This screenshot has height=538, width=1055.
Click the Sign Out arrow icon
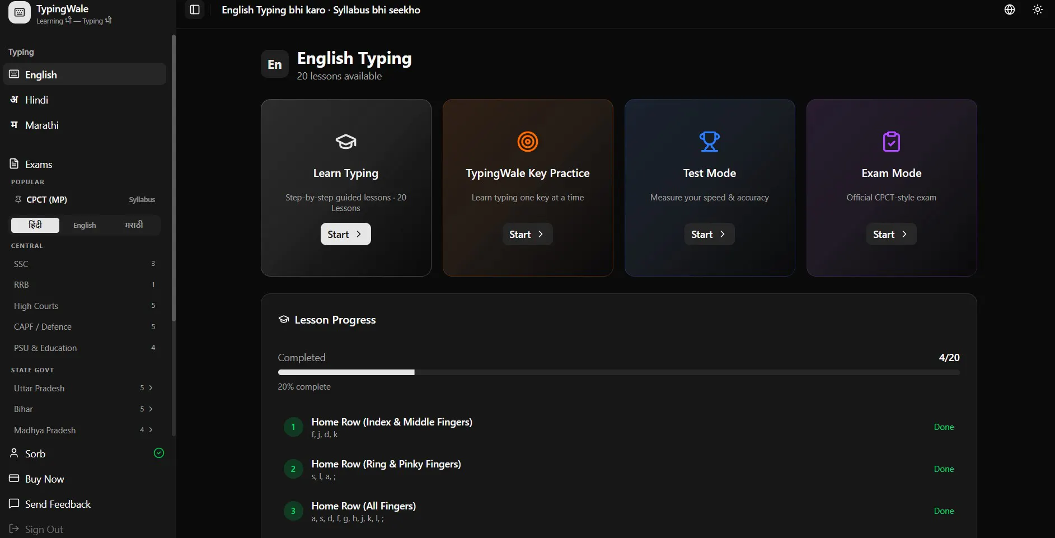click(15, 528)
